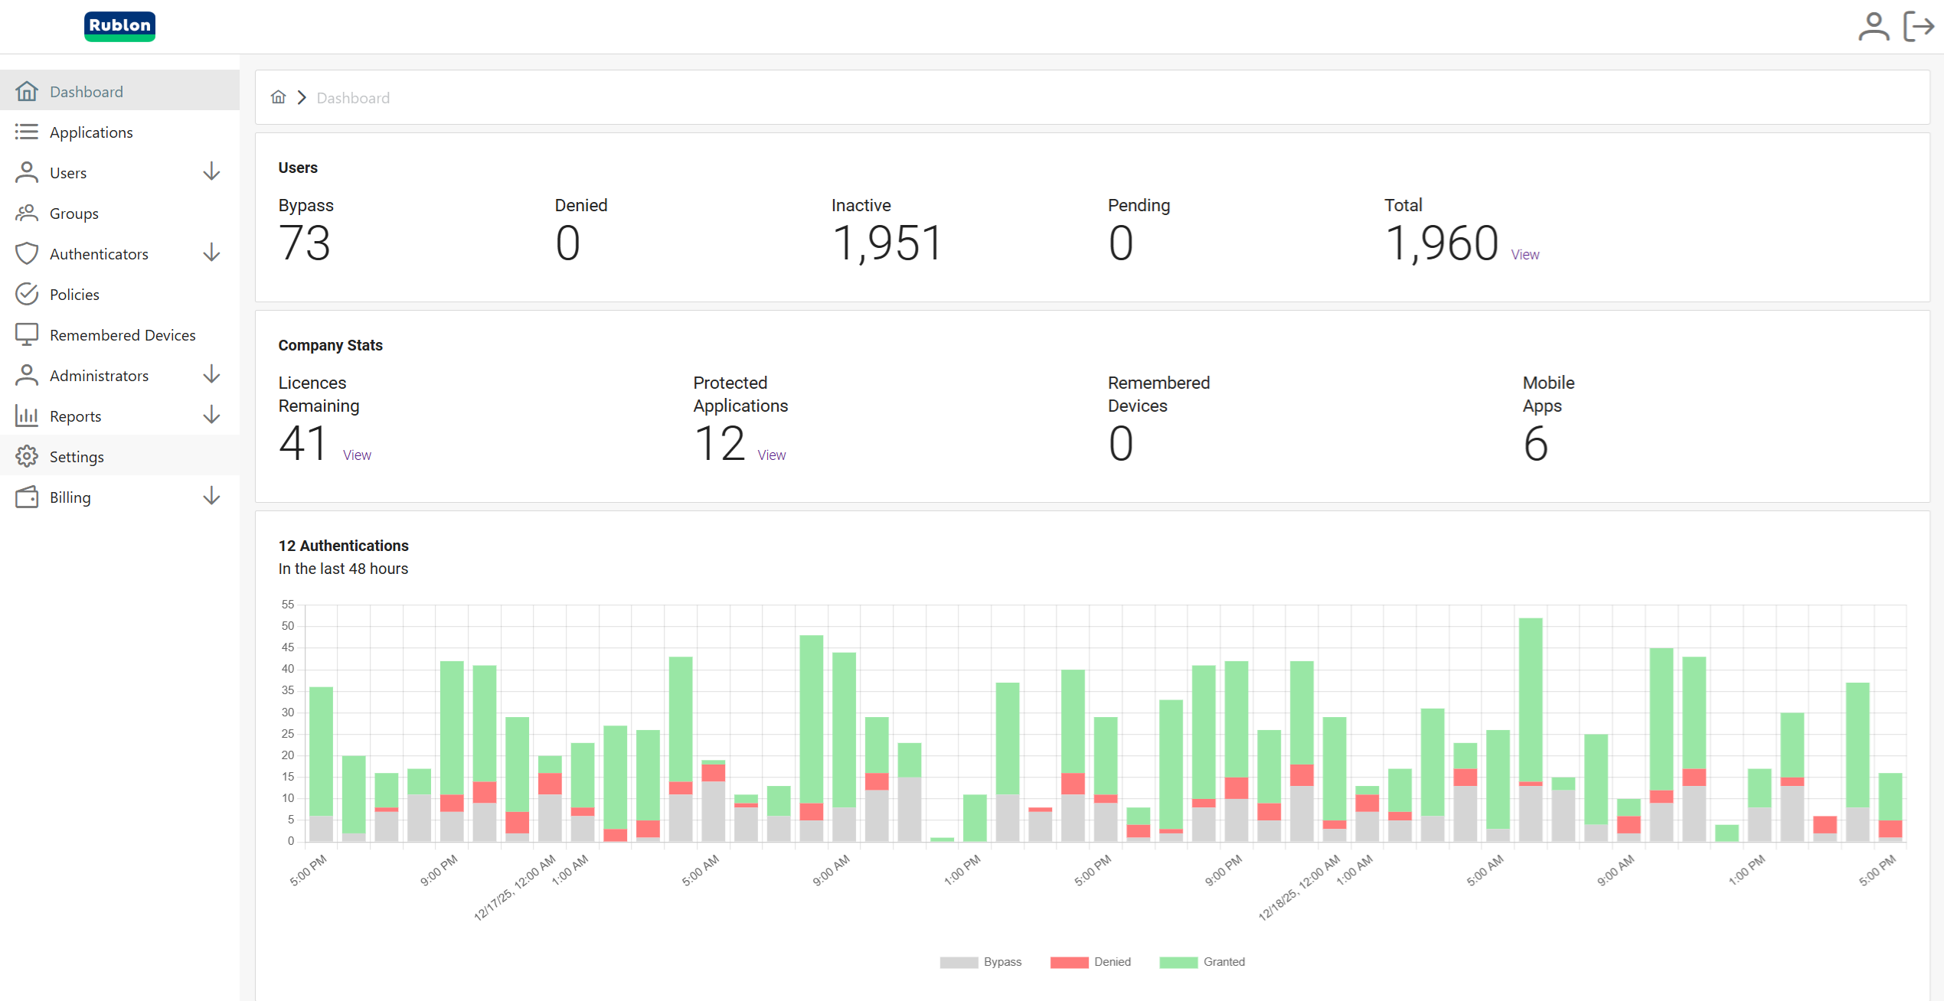Open the Applications menu item
The height and width of the screenshot is (1001, 1944).
(119, 132)
